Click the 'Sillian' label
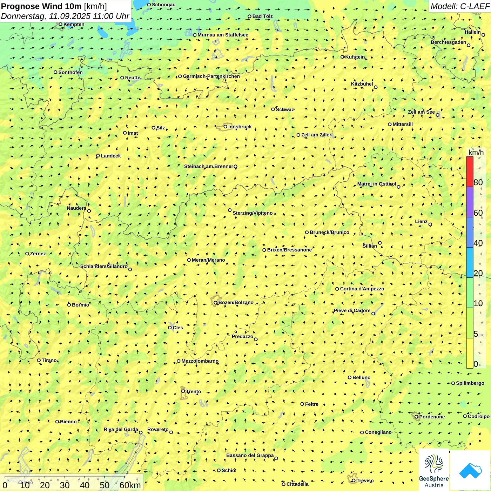491x491 pixels. pyautogui.click(x=370, y=246)
